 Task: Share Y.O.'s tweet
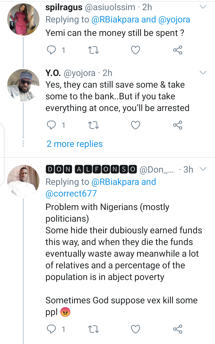[x=178, y=125]
